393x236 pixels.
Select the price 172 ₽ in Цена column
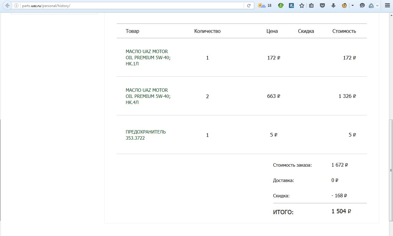(274, 58)
